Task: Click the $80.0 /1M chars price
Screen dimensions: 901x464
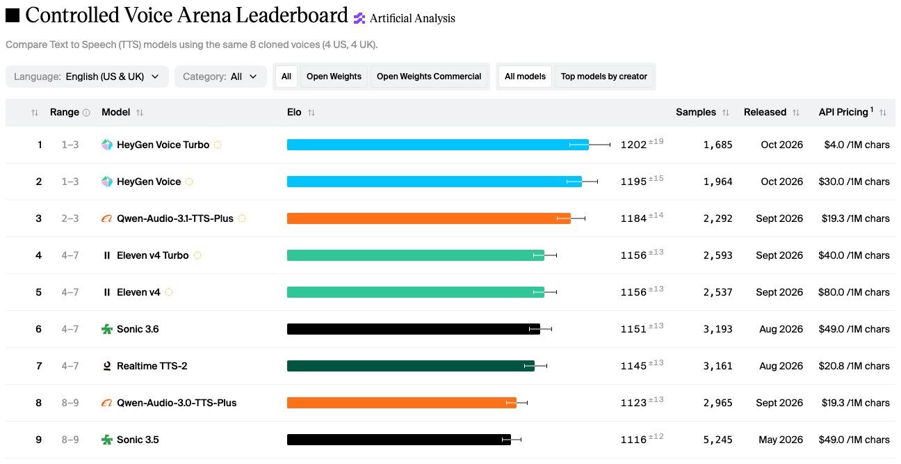Action: tap(854, 292)
